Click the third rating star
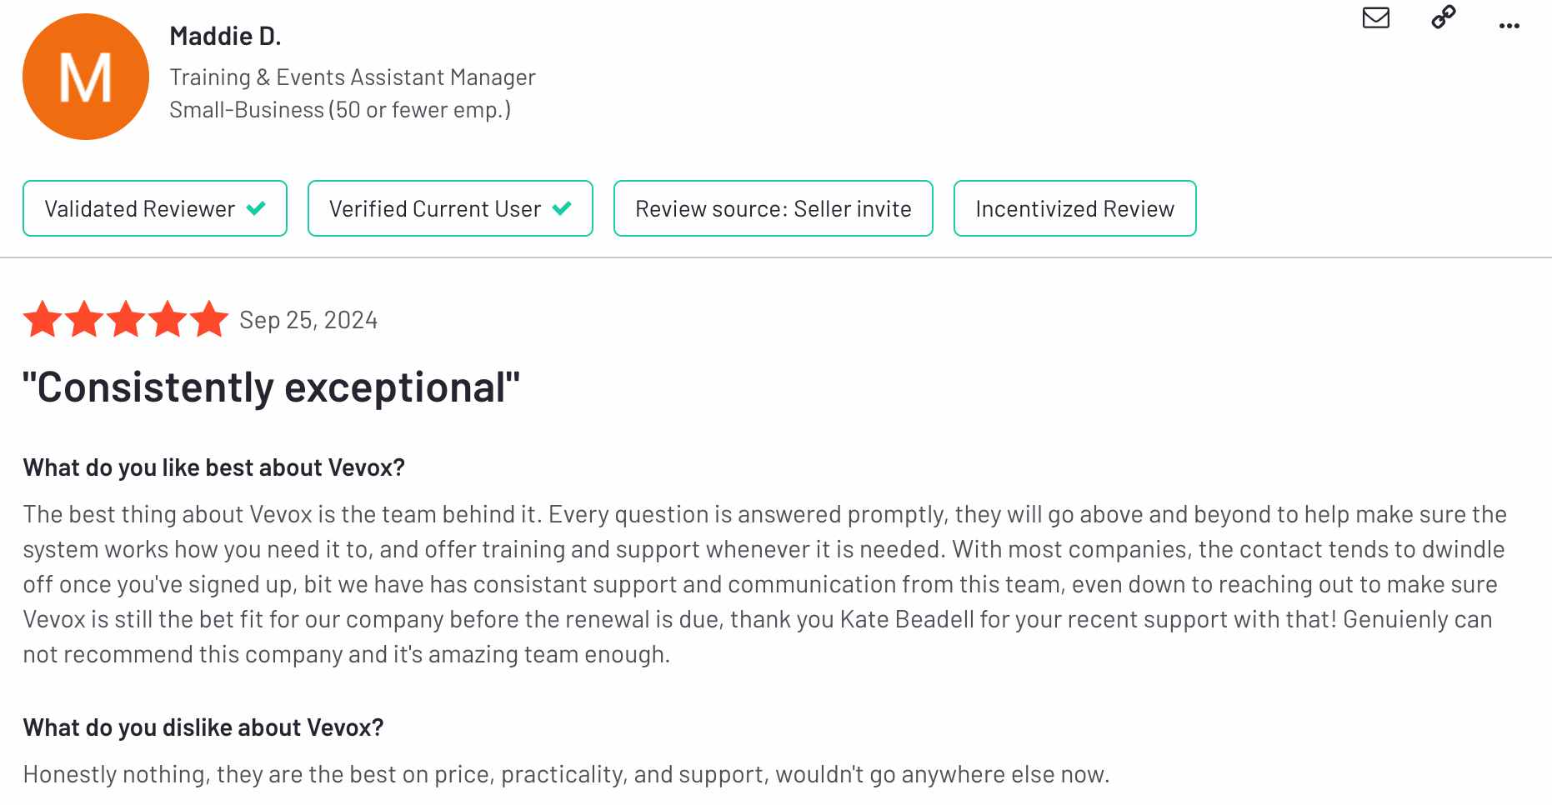Image resolution: width=1552 pixels, height=805 pixels. click(x=126, y=319)
